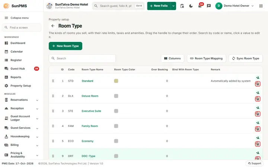Open the Support button
The width and height of the screenshot is (268, 167).
point(255,163)
